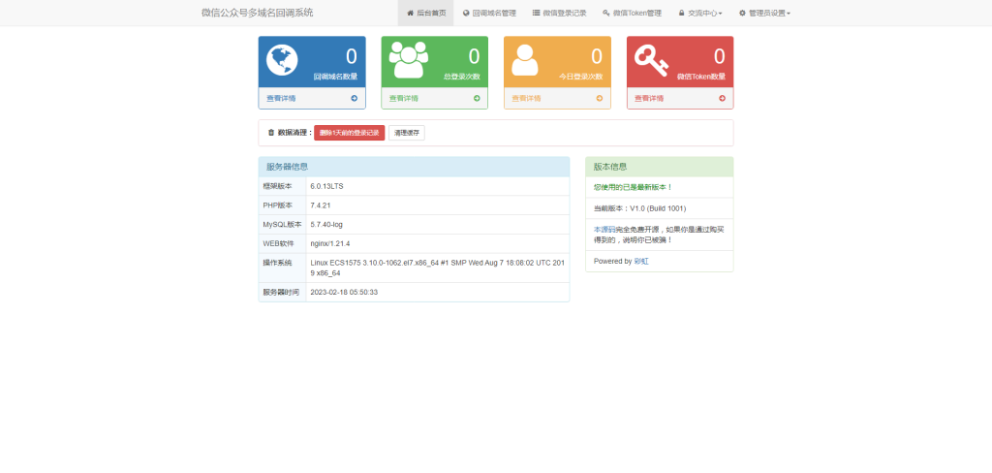This screenshot has width=992, height=473.
Task: Click the users group icon in green card
Action: pos(405,60)
